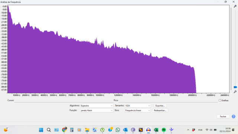The image size is (238, 134).
Task: Open the media player icon in taskbar
Action: [x=79, y=130]
